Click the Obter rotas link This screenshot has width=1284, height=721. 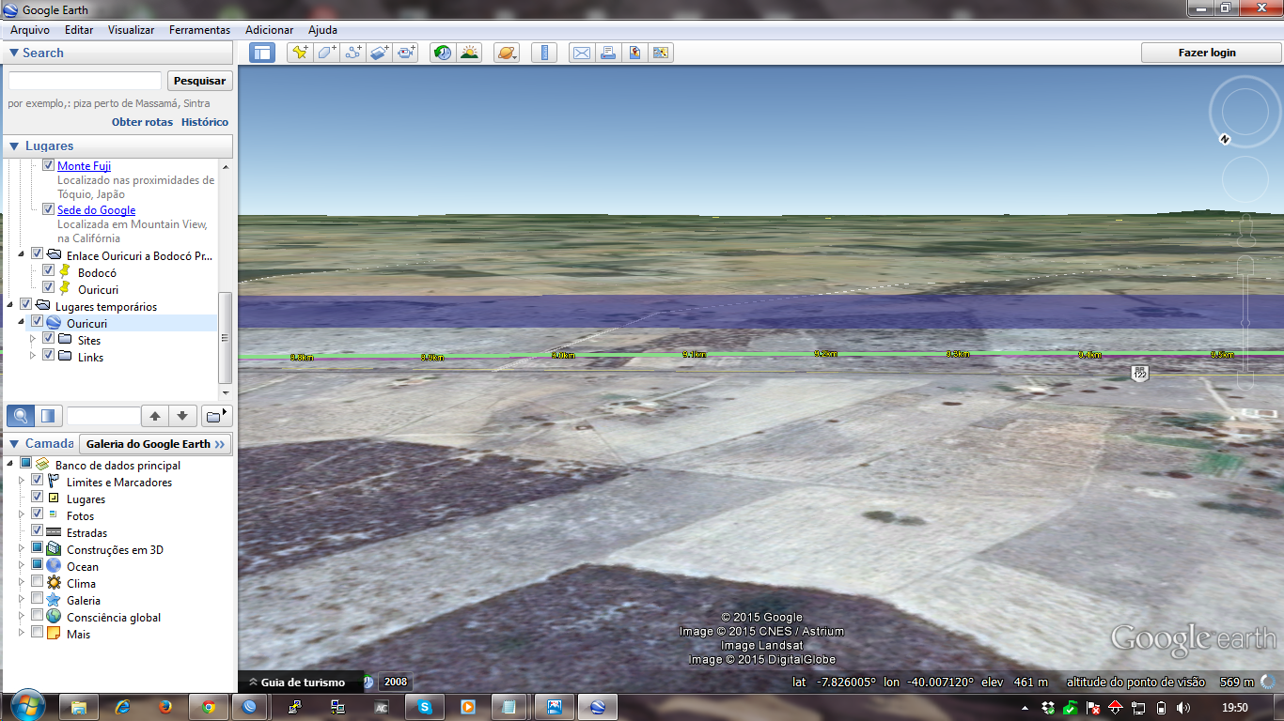point(143,122)
